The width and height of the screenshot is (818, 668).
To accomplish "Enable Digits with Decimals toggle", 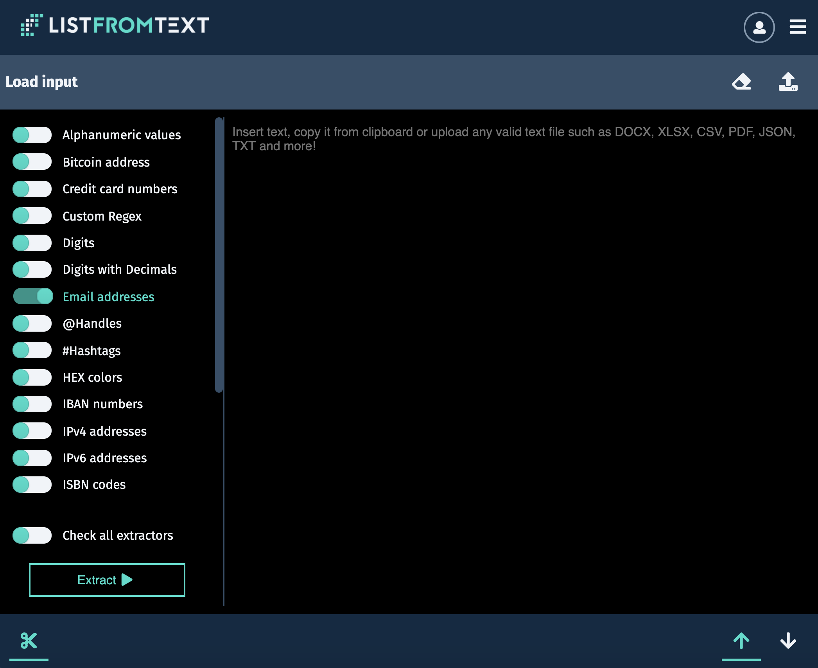I will point(32,269).
